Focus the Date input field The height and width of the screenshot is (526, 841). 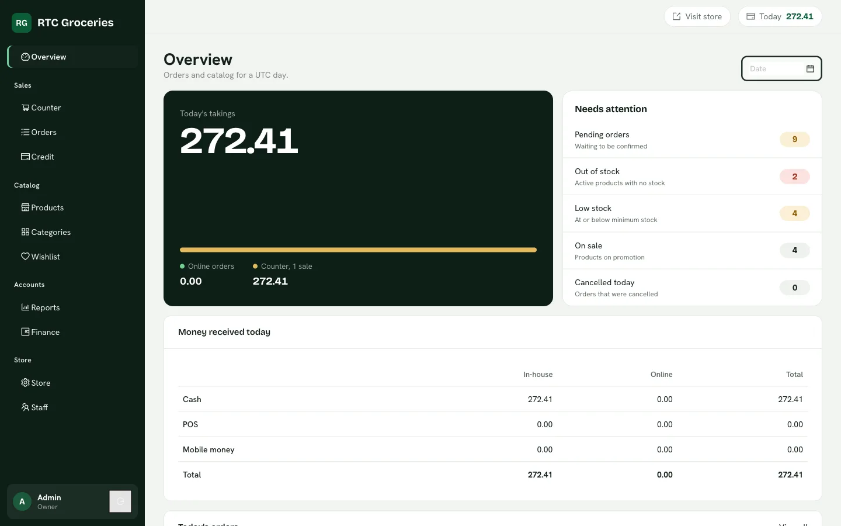(x=781, y=69)
